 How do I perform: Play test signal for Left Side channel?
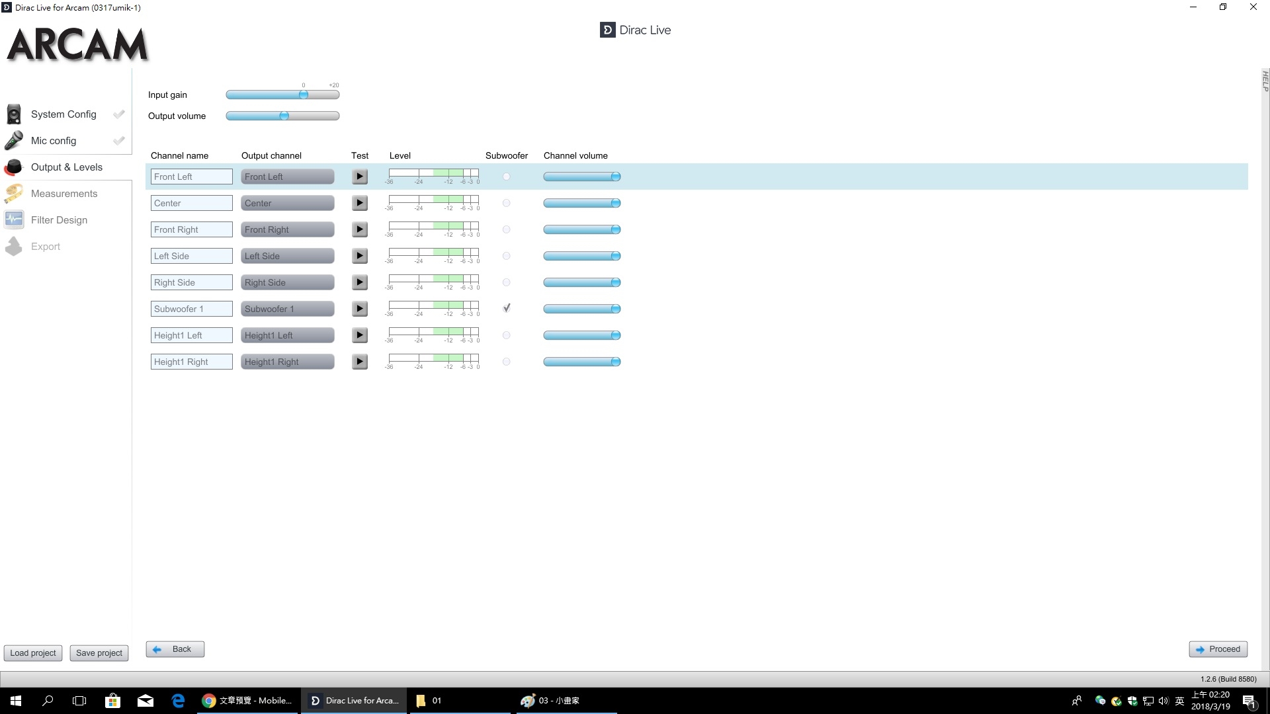click(359, 256)
